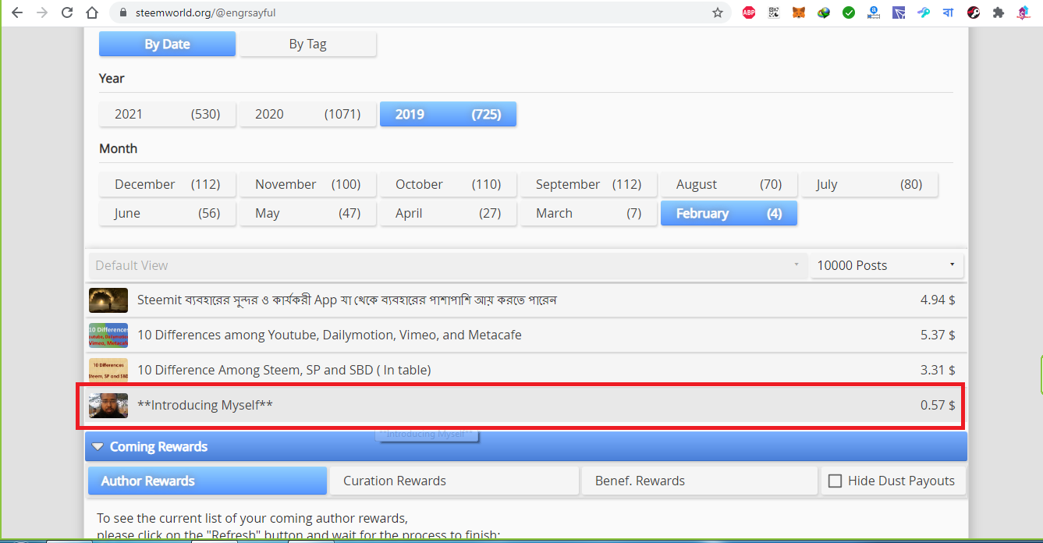Screen dimensions: 1043x543
Task: Open the QR code extension
Action: coord(774,12)
